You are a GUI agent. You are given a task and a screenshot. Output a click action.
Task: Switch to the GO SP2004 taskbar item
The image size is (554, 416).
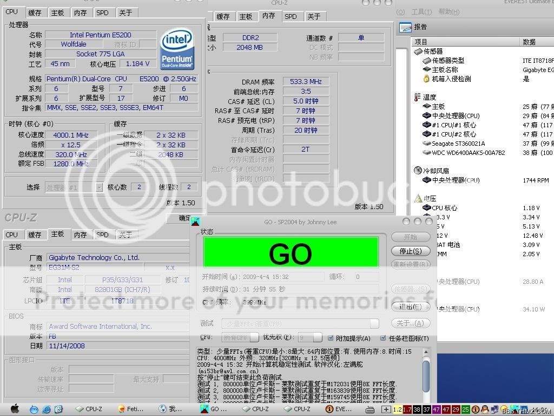tap(213, 409)
